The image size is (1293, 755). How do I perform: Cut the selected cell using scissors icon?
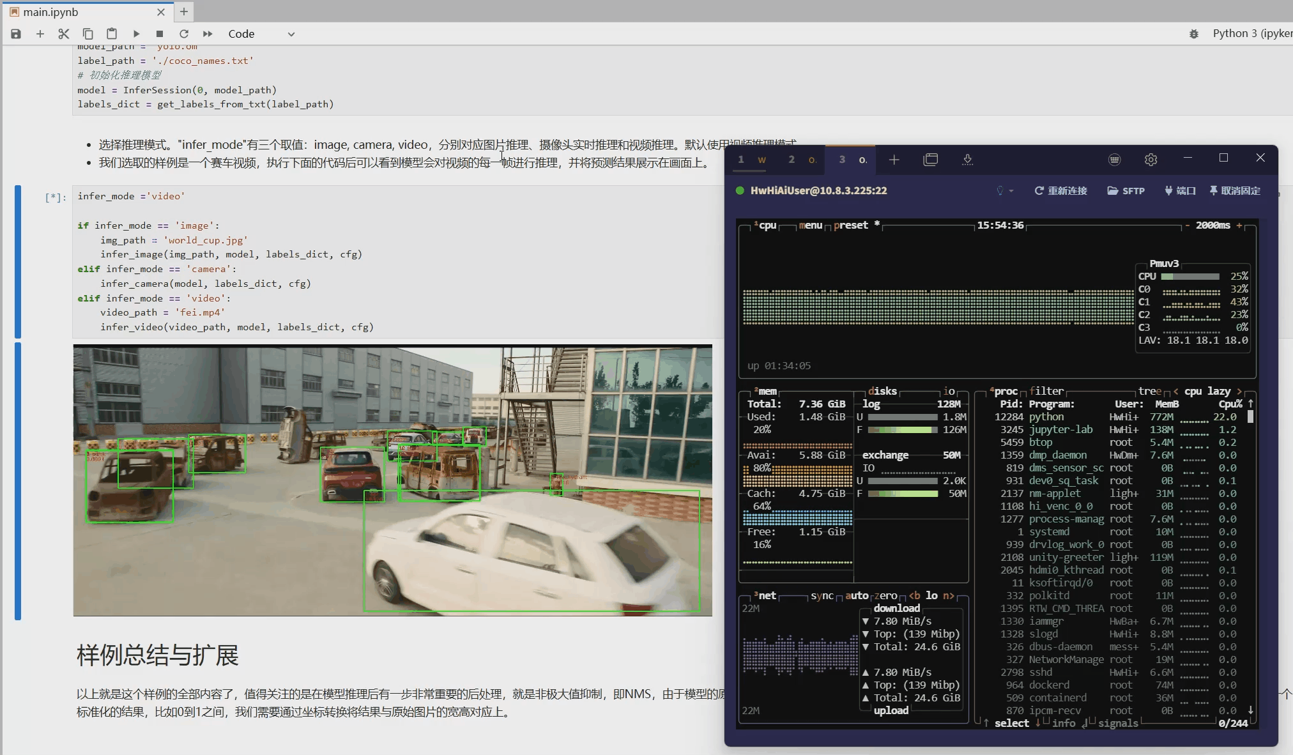click(63, 34)
